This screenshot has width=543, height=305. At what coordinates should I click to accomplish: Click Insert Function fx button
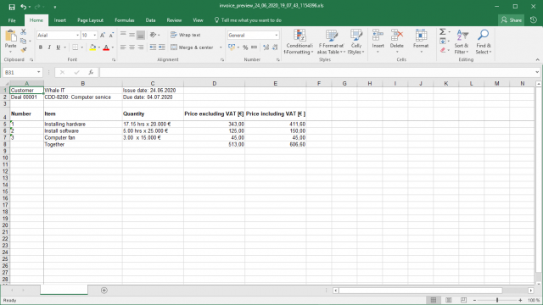coord(91,72)
